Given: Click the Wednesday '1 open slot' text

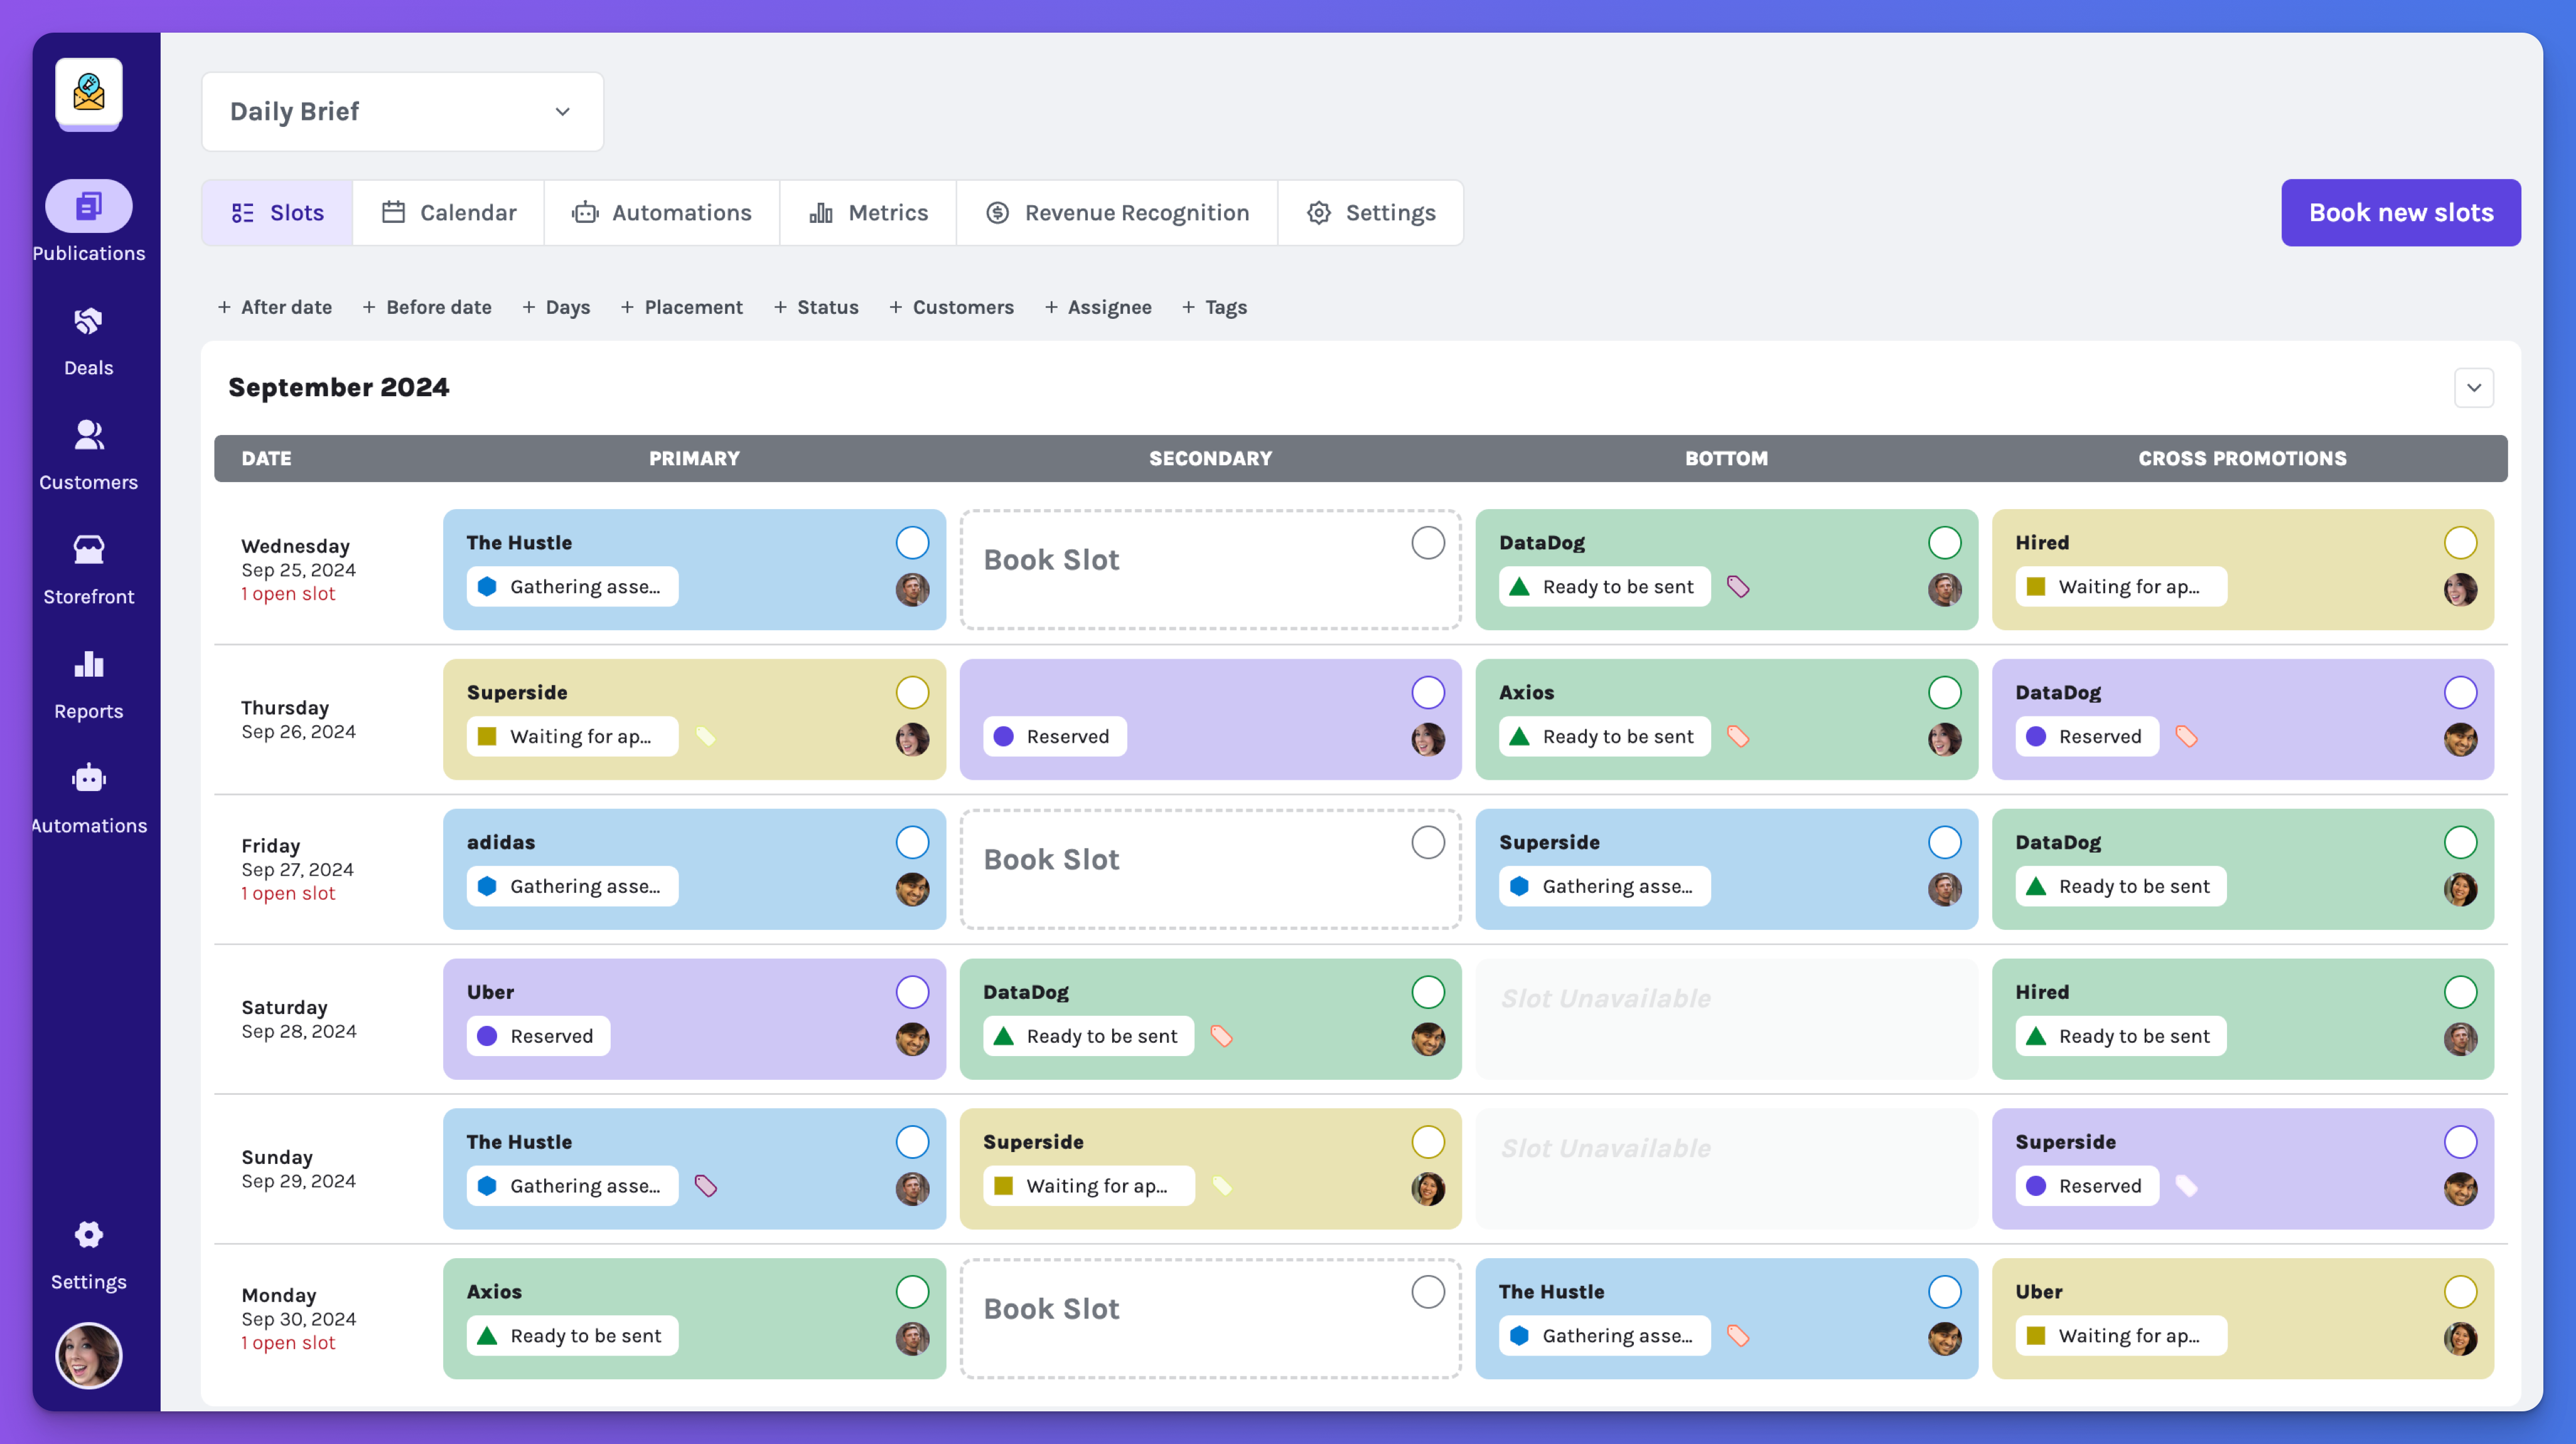Looking at the screenshot, I should click(288, 594).
